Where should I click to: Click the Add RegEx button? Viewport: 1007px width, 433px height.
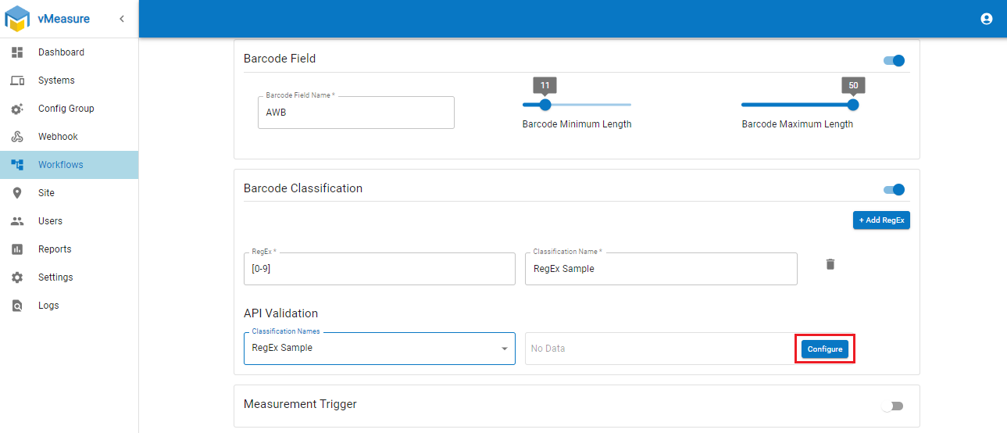coord(881,220)
